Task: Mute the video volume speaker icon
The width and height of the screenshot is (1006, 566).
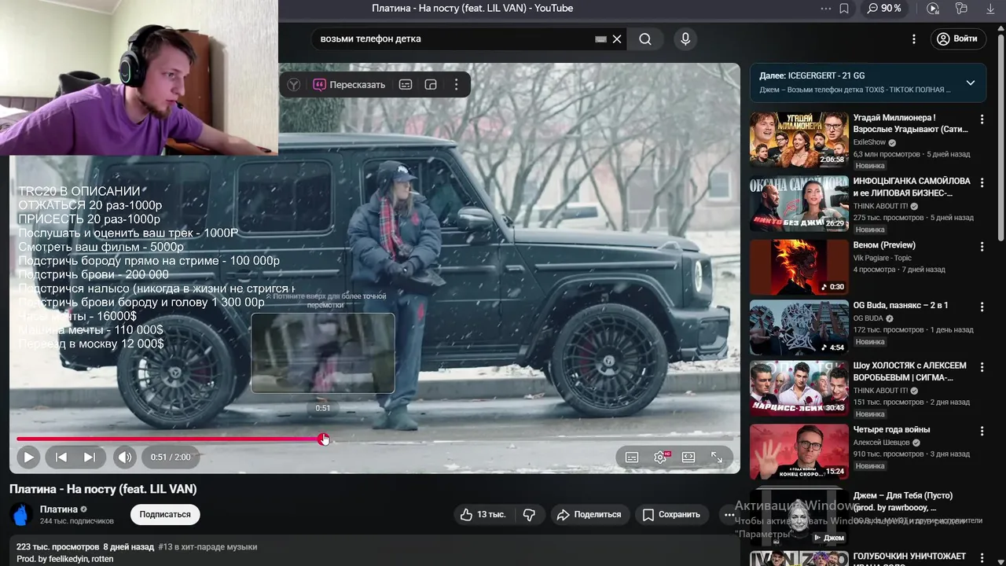Action: [125, 457]
